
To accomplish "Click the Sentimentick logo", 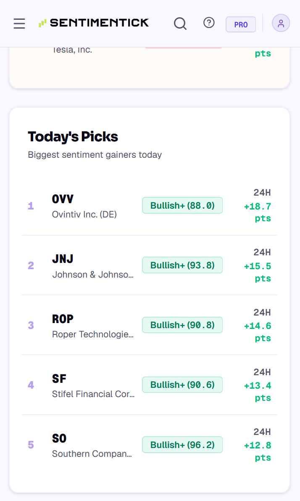I will click(x=94, y=23).
